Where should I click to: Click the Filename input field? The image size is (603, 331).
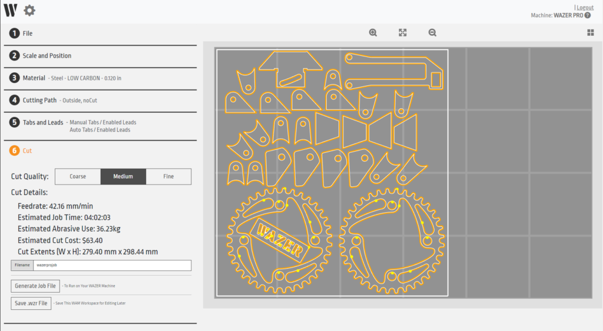(x=112, y=266)
